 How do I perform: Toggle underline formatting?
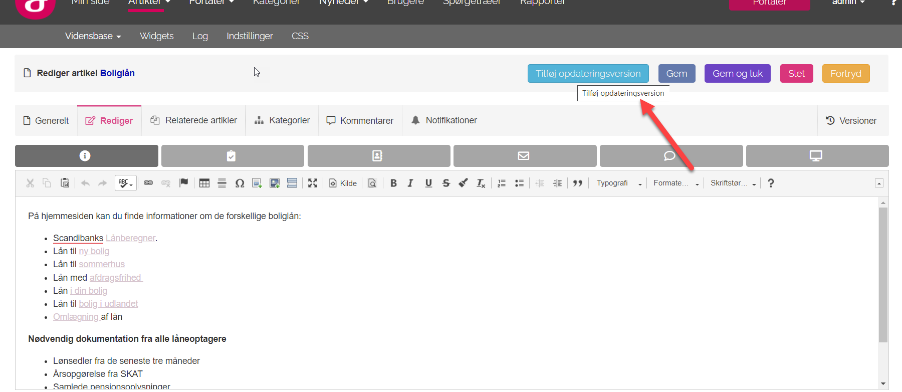428,183
